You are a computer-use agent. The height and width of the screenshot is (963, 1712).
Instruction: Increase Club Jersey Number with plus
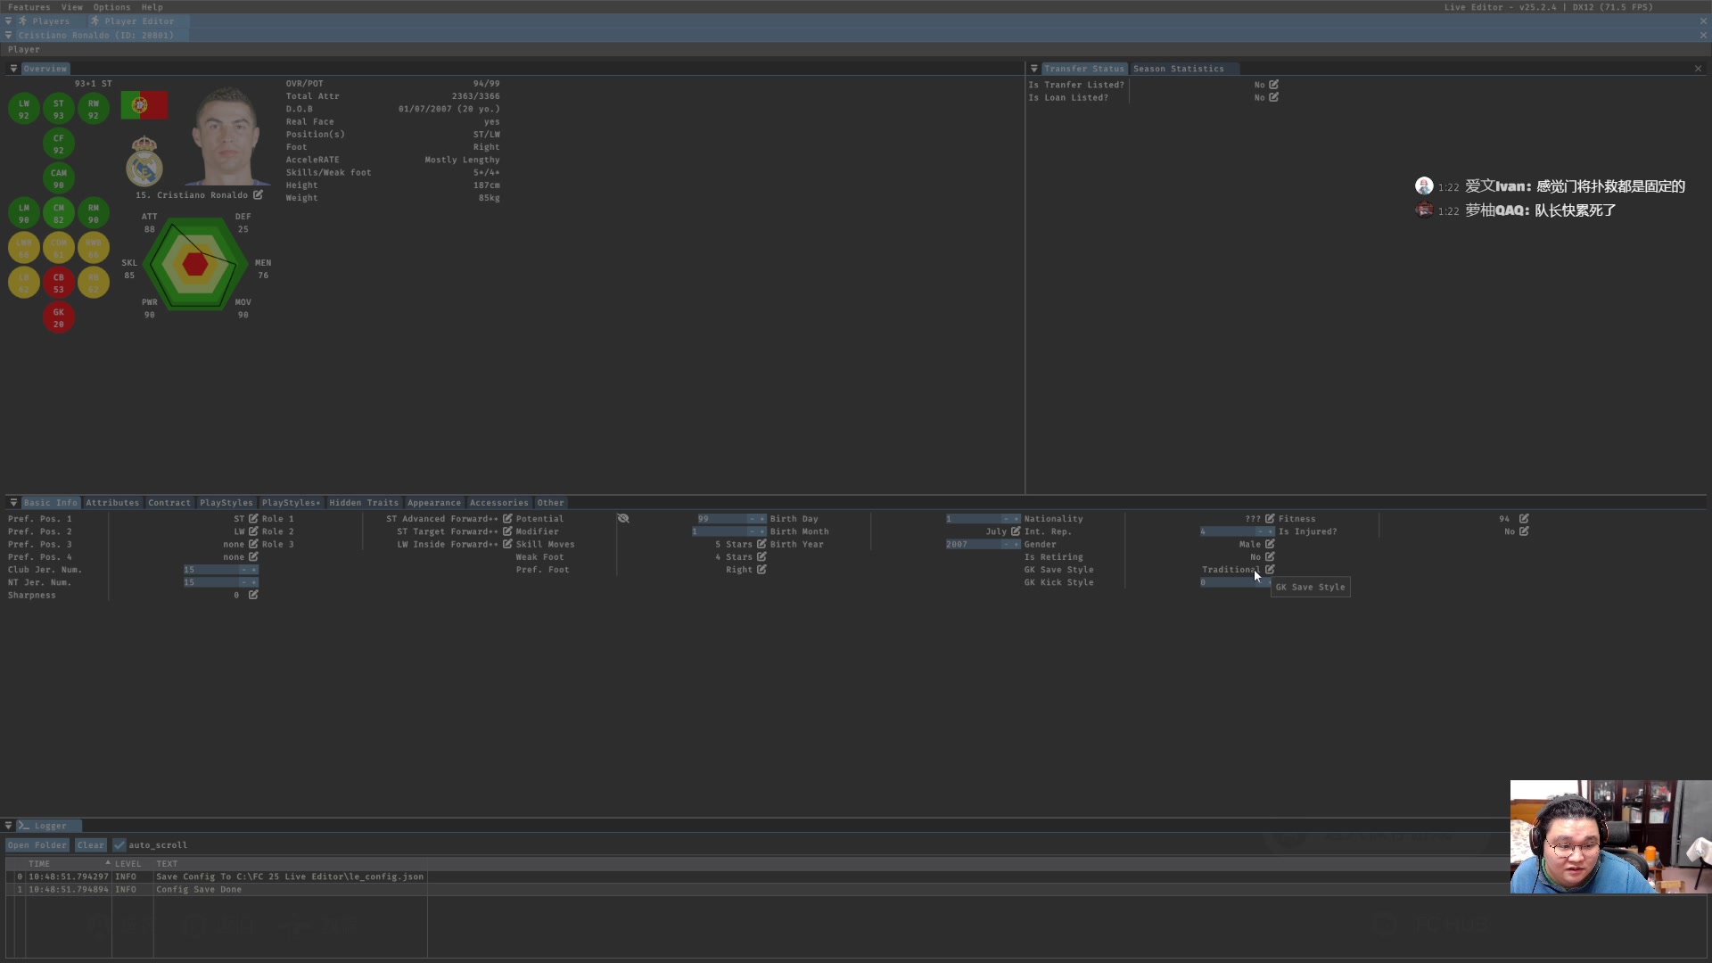254,570
